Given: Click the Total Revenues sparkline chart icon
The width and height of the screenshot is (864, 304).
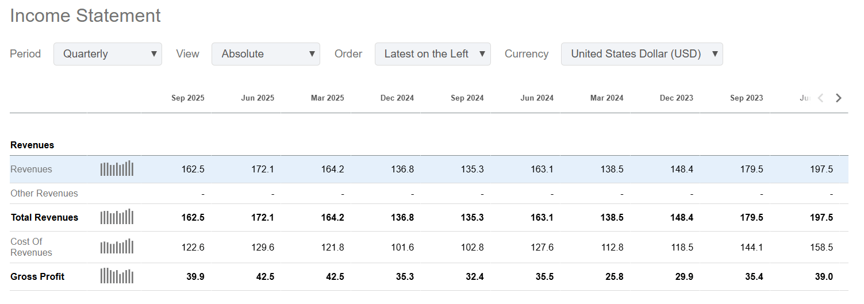Looking at the screenshot, I should point(117,217).
